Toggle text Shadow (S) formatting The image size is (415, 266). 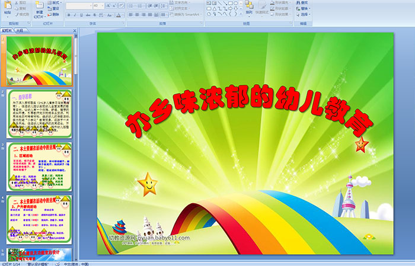94,15
